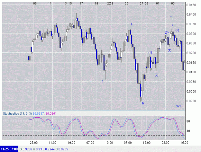Click the 0.9450 price axis label
The image size is (201, 152).
coord(191,5)
